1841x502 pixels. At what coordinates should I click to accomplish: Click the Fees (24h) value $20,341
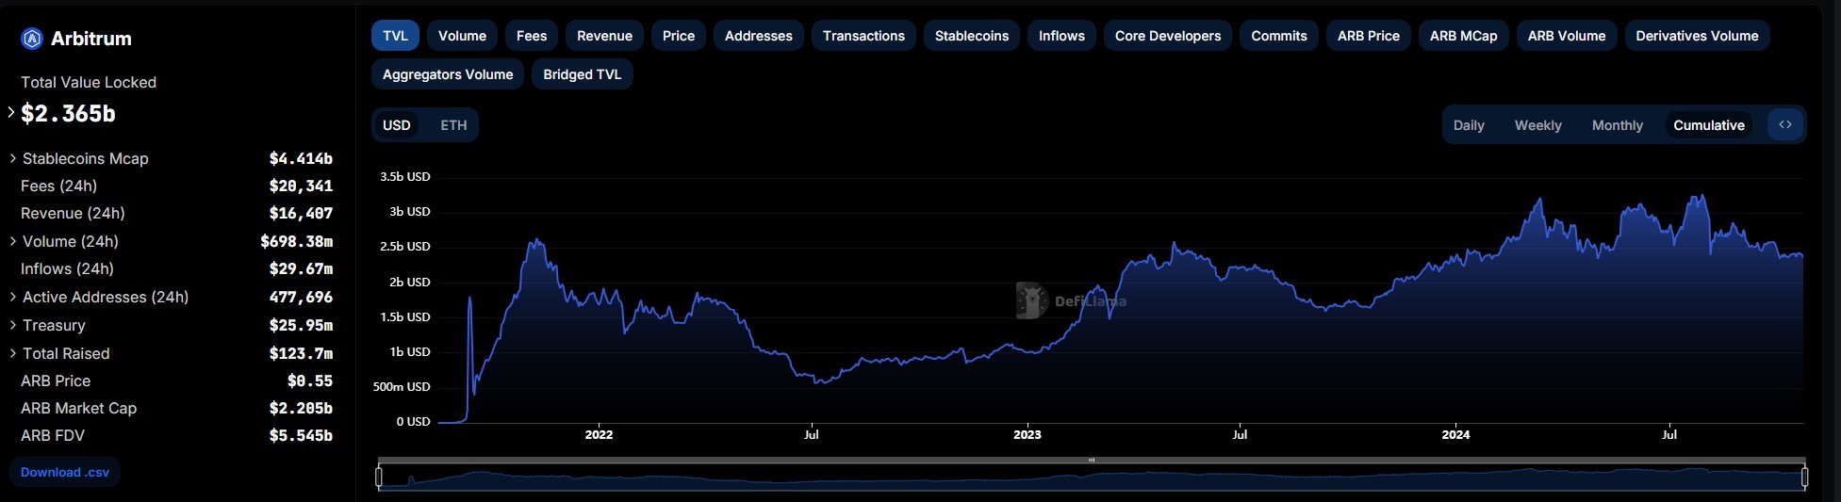coord(301,186)
